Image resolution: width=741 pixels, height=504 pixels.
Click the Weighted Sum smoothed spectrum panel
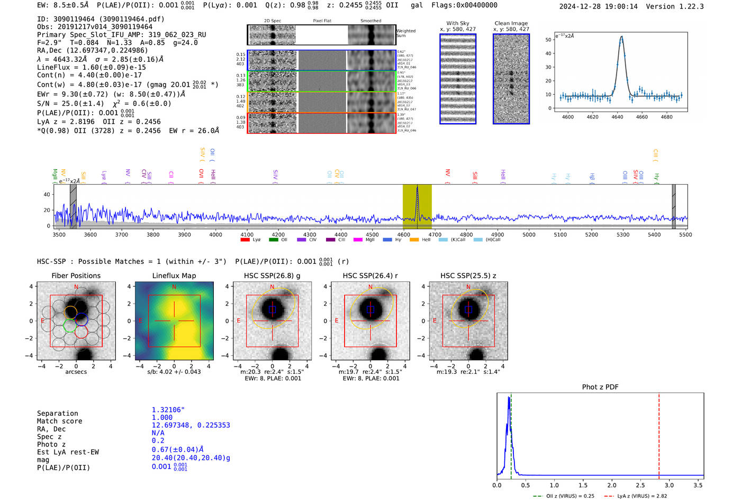click(x=371, y=35)
